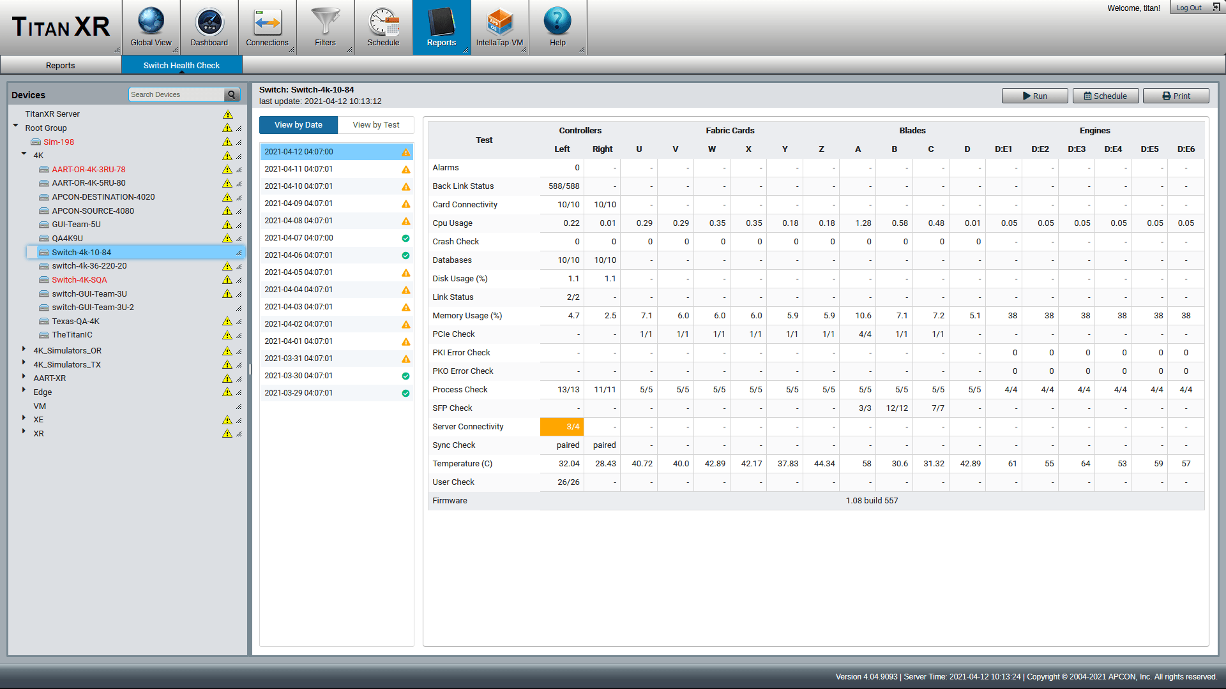This screenshot has height=689, width=1226.
Task: Open the IntellaTap-VM icon
Action: coord(499,24)
